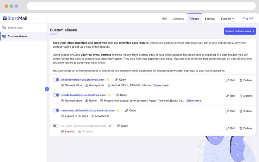Enable the no_spam_please alias toggle
This screenshot has height=162, width=259.
56,126
